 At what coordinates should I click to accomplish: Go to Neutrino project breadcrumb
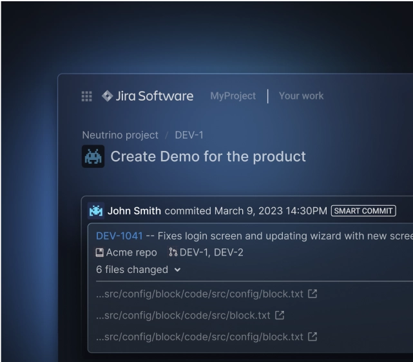click(x=120, y=135)
